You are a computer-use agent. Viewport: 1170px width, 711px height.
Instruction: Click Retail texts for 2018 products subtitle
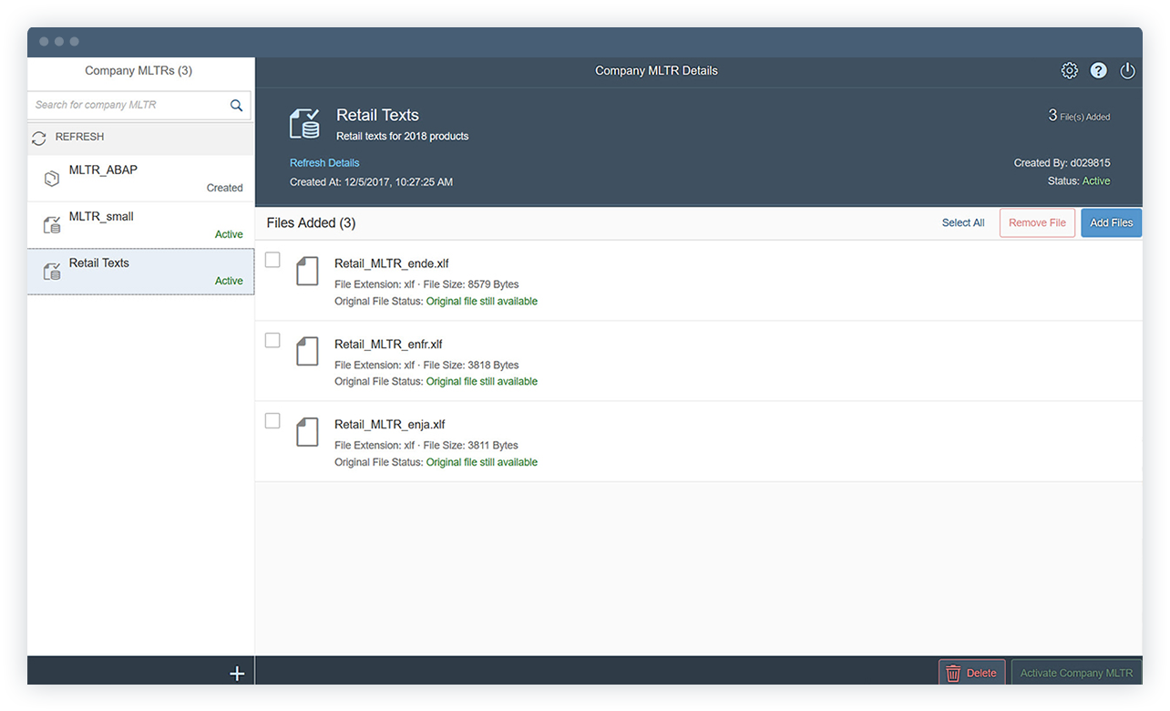click(402, 136)
